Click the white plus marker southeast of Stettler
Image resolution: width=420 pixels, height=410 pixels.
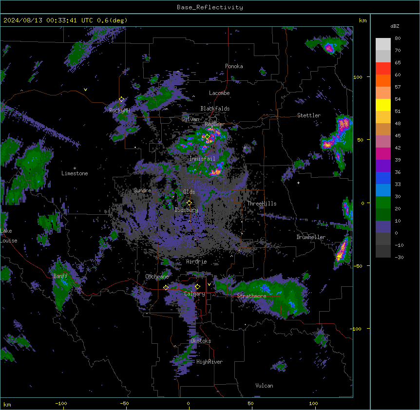point(298,183)
